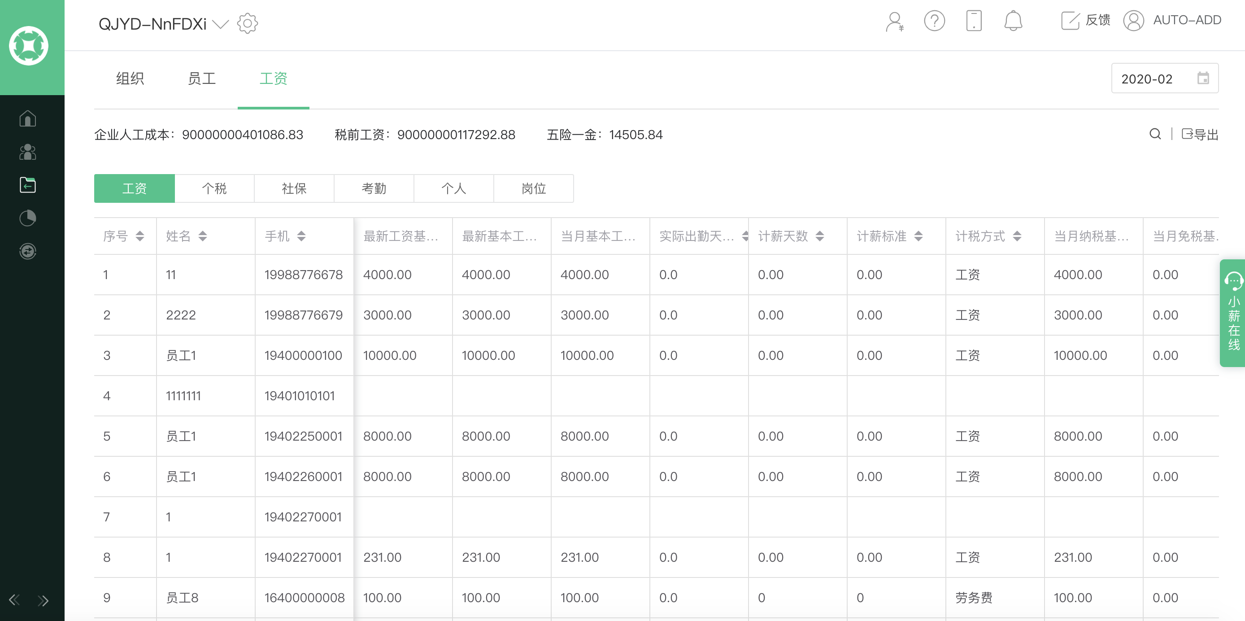Image resolution: width=1245 pixels, height=621 pixels.
Task: Click name cell 员工8
Action: [x=182, y=598]
